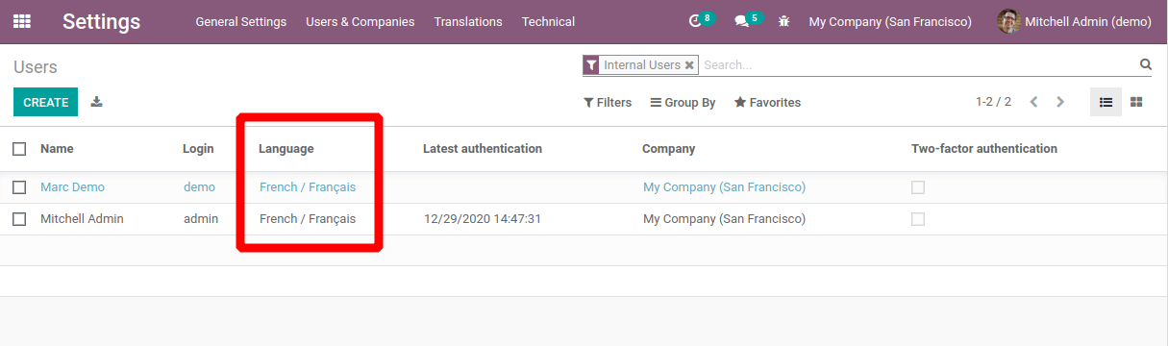Click French / Français in Mitchell Admin row
Image resolution: width=1168 pixels, height=346 pixels.
[308, 219]
